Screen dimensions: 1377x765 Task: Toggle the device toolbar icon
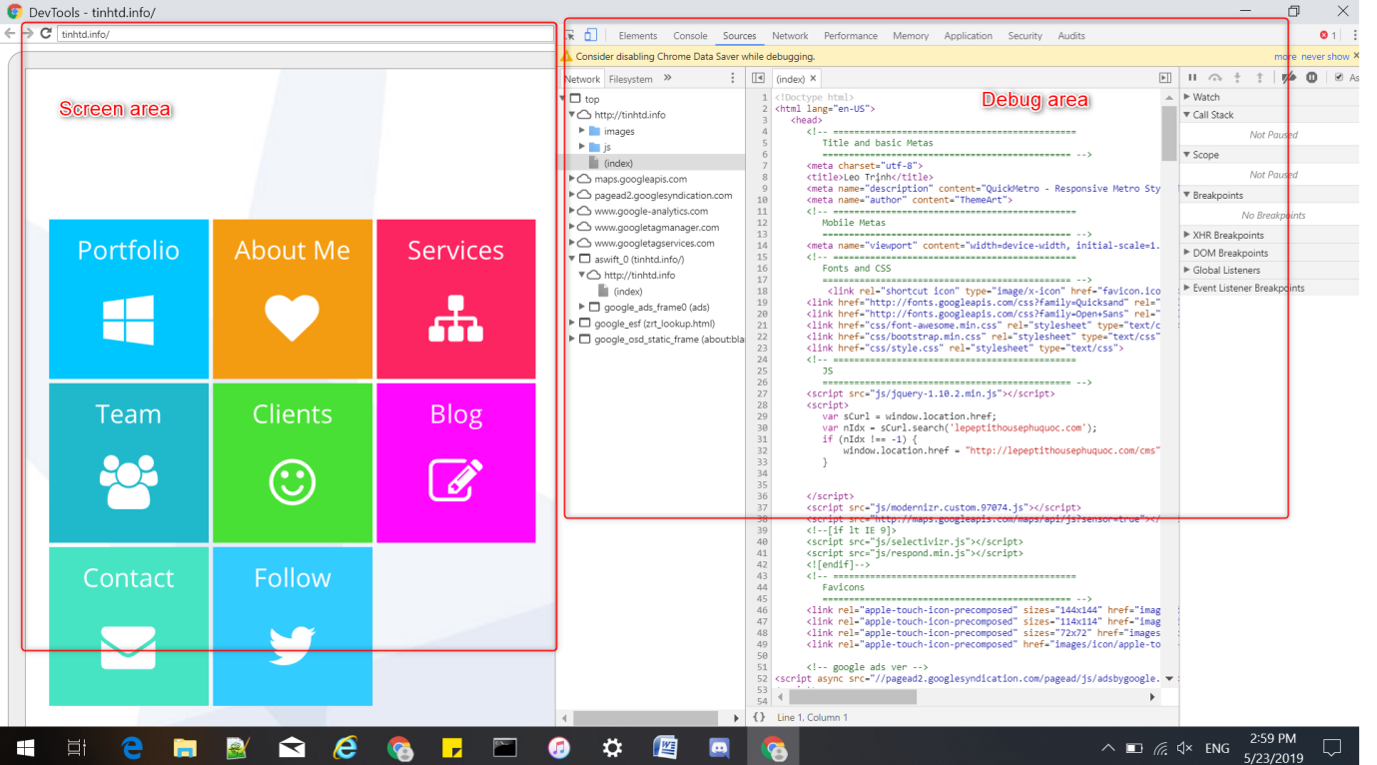[591, 35]
